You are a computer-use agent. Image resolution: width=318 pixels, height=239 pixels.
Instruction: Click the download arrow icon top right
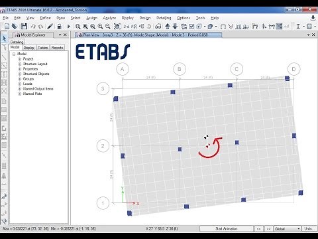[x=313, y=18]
